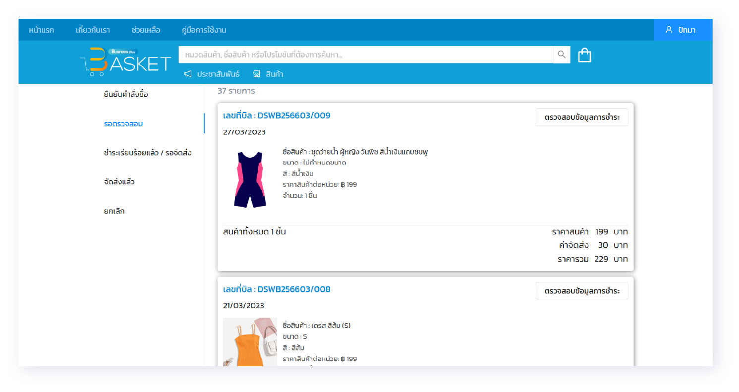Open คู่มือการใช้งาน from top bar
This screenshot has width=739, height=392.
click(x=204, y=30)
